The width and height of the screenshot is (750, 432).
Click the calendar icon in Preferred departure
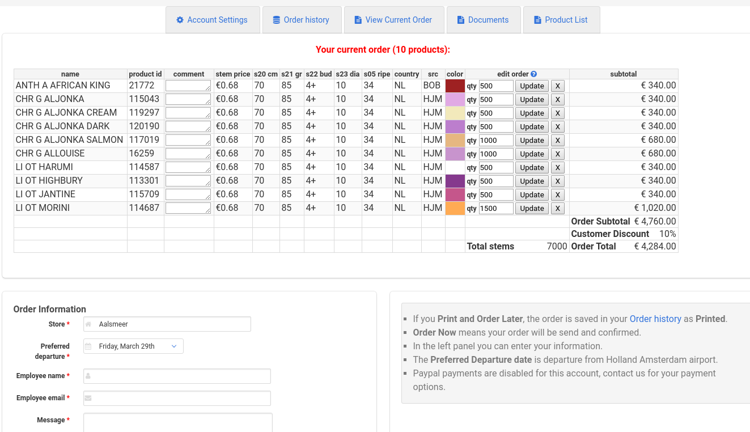[88, 346]
